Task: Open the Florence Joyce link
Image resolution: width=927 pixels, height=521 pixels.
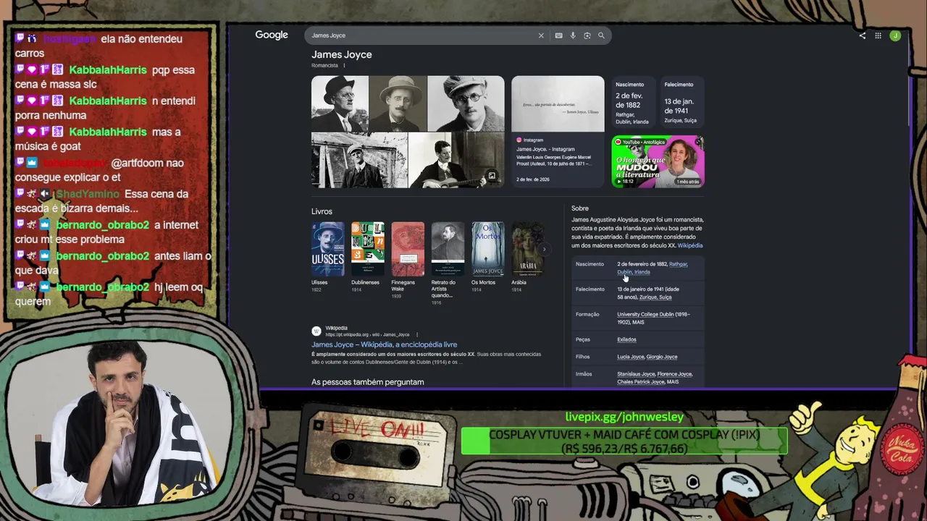Action: (675, 374)
